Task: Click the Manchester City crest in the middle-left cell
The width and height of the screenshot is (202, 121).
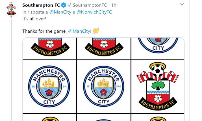Action: (x=49, y=86)
